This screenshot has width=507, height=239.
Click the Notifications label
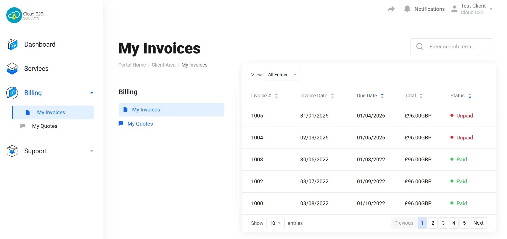(429, 9)
